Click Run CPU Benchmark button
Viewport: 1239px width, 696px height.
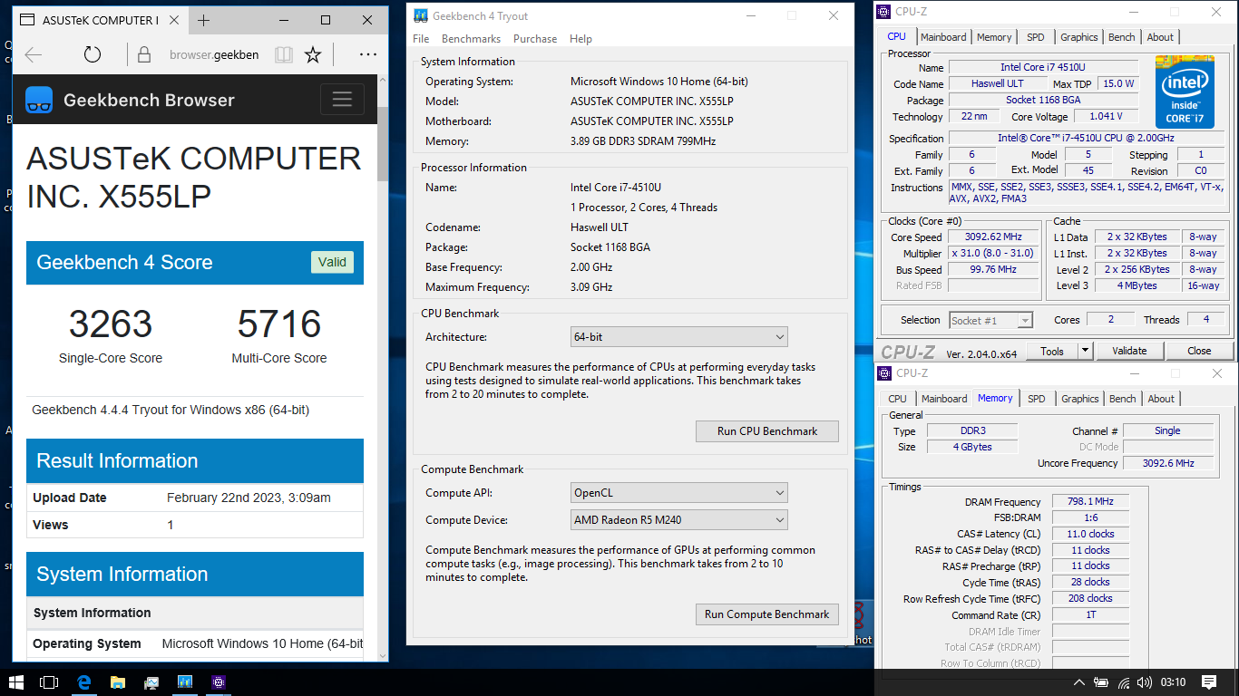click(767, 431)
